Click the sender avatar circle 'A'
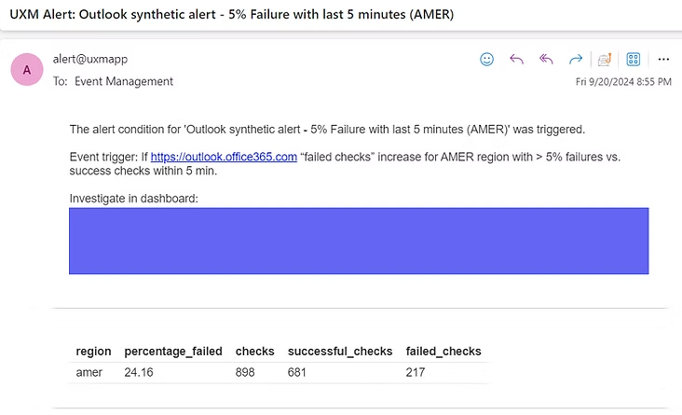The image size is (682, 415). coord(26,69)
